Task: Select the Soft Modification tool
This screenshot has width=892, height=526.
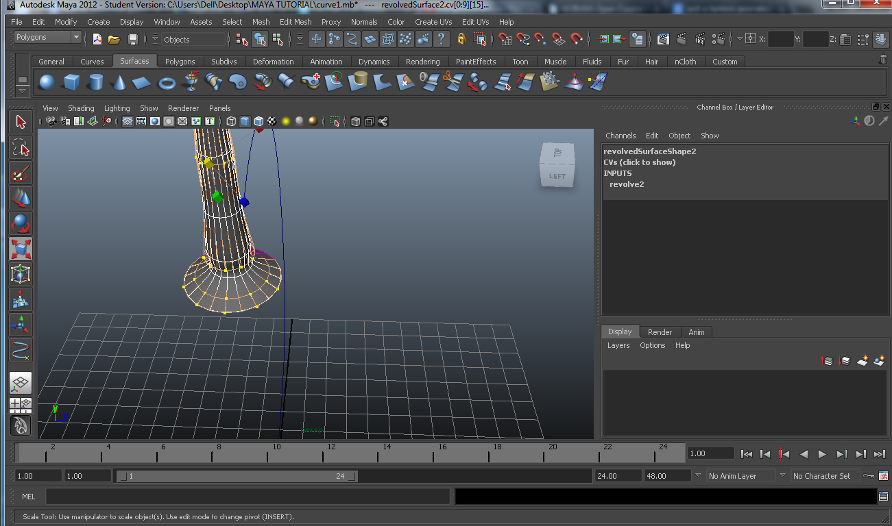Action: tap(21, 299)
